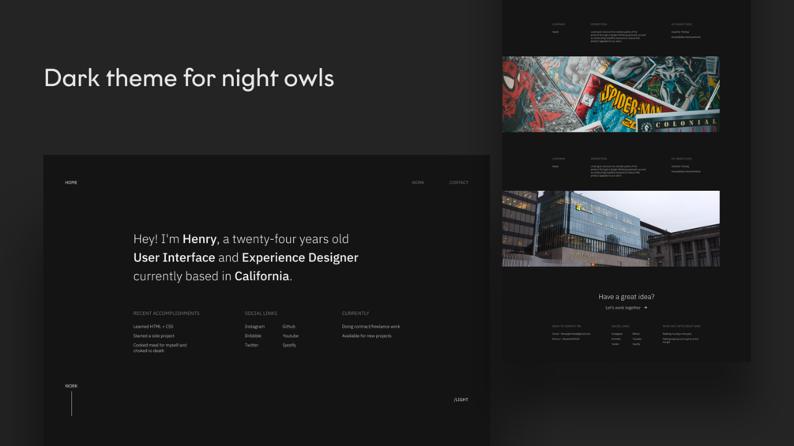The image size is (794, 446).
Task: Switch to the /LIGHT theme
Action: pyautogui.click(x=461, y=399)
